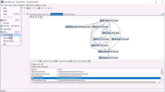Select the pointer tool on the diagram toolbar
Screen dimensions: 165x92
pyautogui.click(x=39, y=17)
